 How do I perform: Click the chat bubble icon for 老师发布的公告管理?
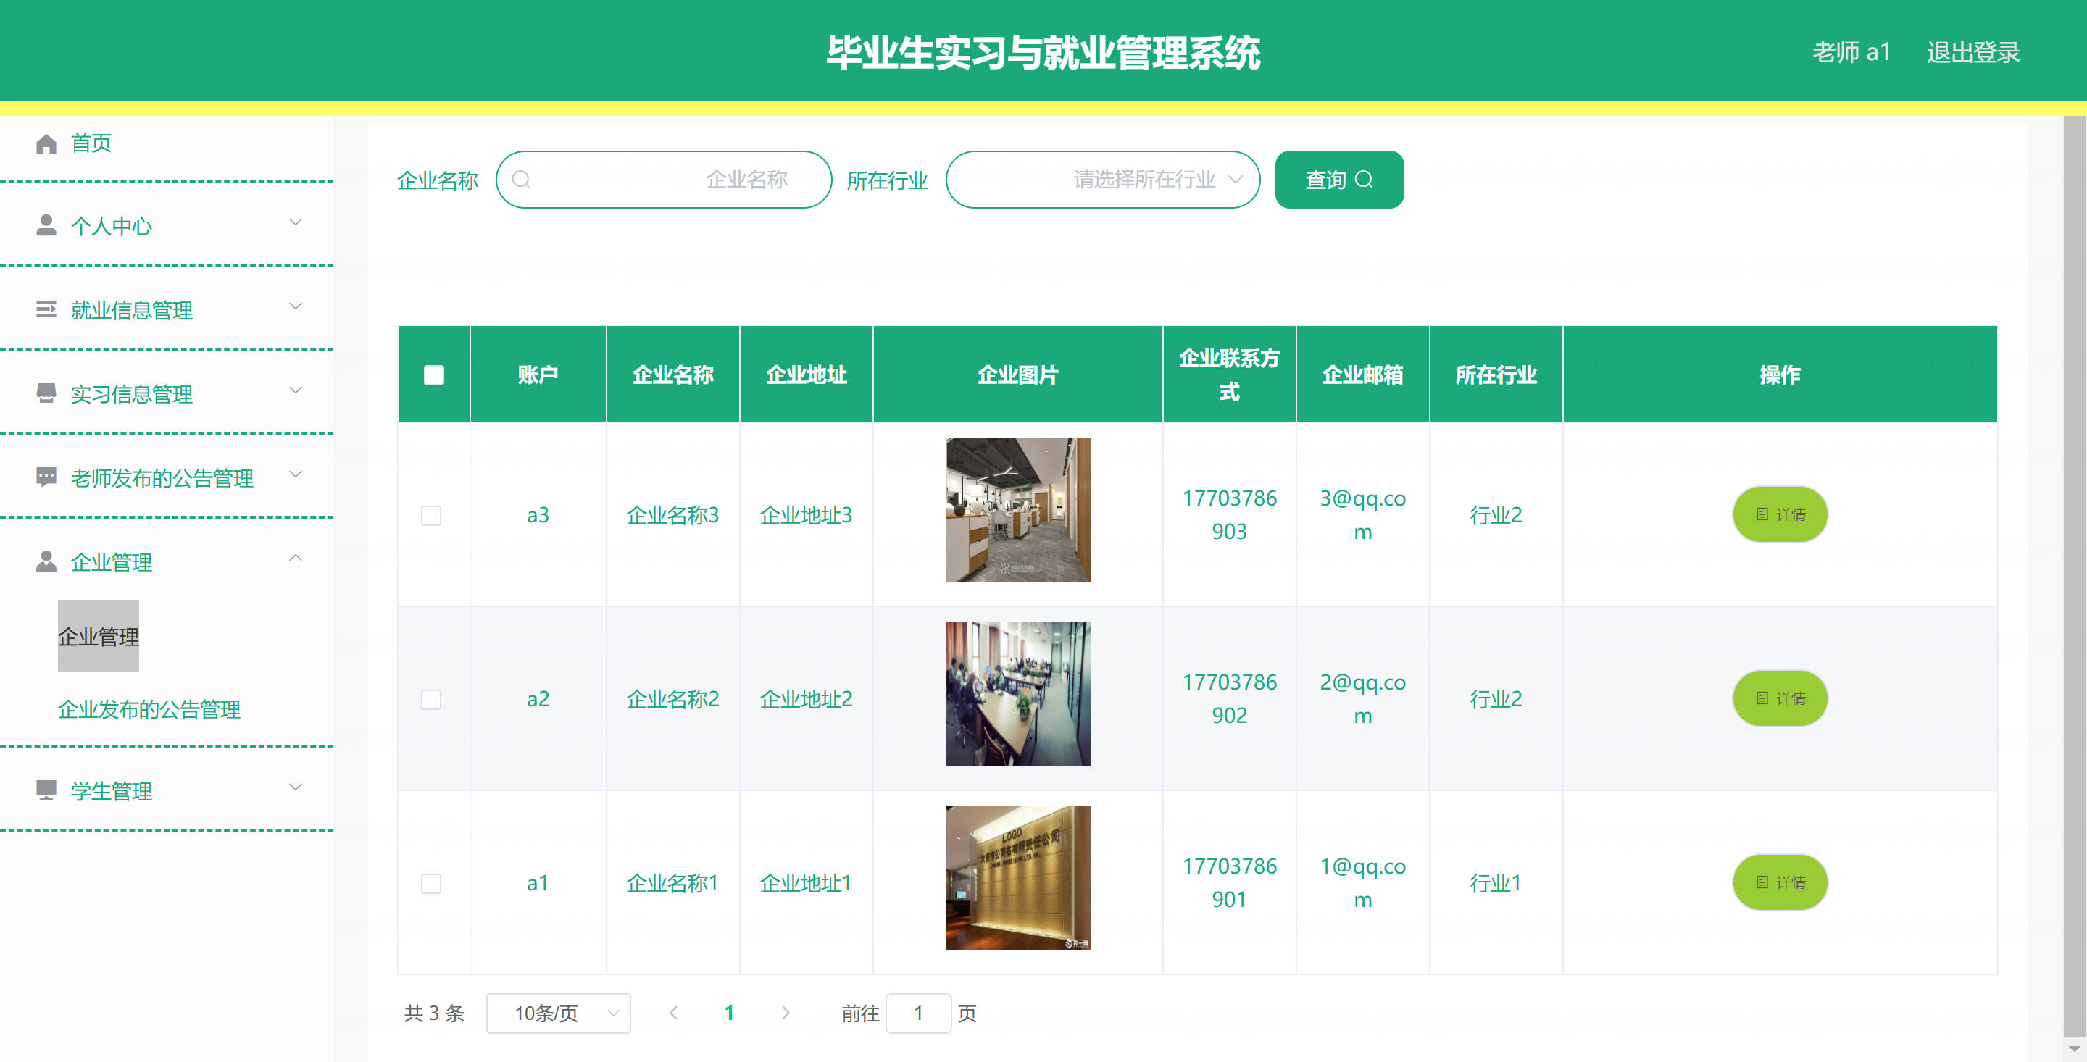(46, 477)
